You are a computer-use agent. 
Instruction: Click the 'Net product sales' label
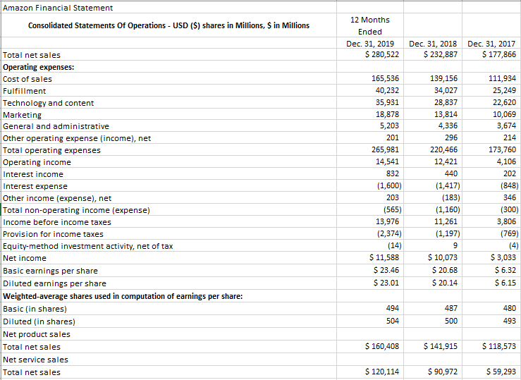click(x=37, y=334)
